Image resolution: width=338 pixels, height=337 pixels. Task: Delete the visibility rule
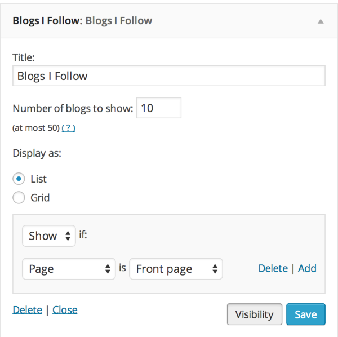[x=273, y=268]
